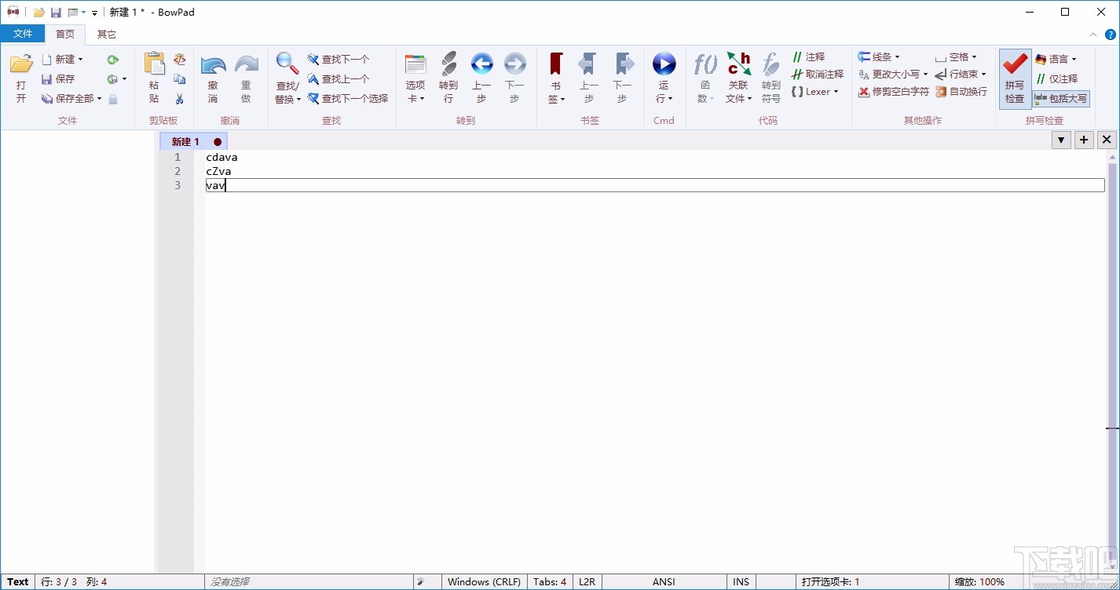The height and width of the screenshot is (590, 1120).
Task: Click L2R text direction in status bar
Action: point(587,582)
